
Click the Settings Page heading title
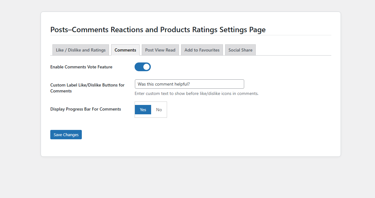click(x=158, y=30)
